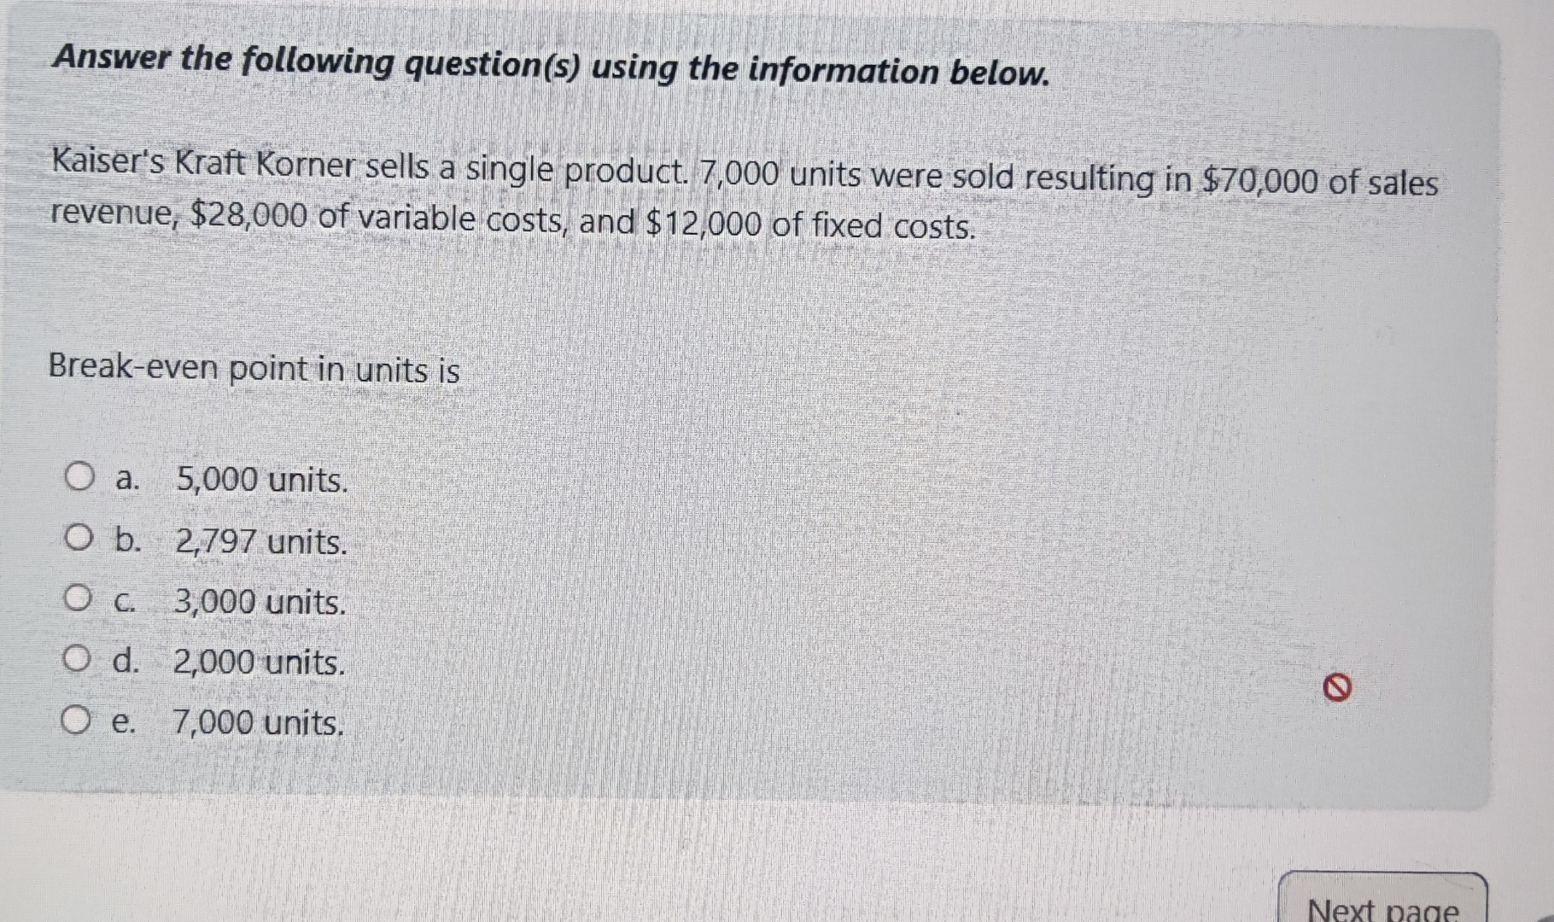
Task: Click the label text '2,000 units.'
Action: 259,662
